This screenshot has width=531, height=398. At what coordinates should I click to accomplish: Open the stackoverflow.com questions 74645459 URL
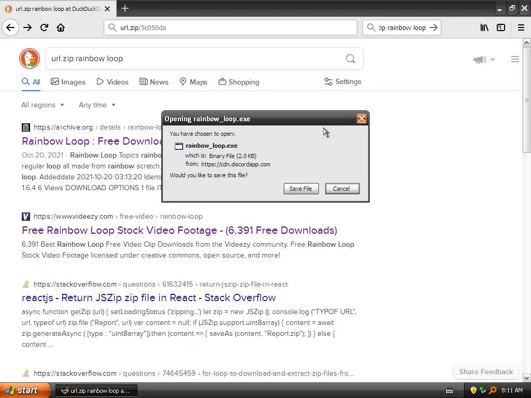pyautogui.click(x=194, y=373)
